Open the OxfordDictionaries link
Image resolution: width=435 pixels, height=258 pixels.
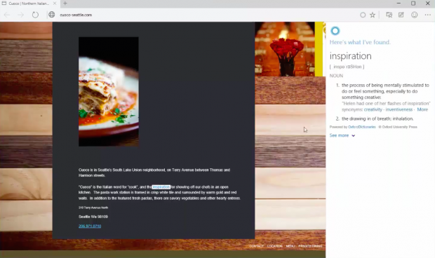point(362,127)
